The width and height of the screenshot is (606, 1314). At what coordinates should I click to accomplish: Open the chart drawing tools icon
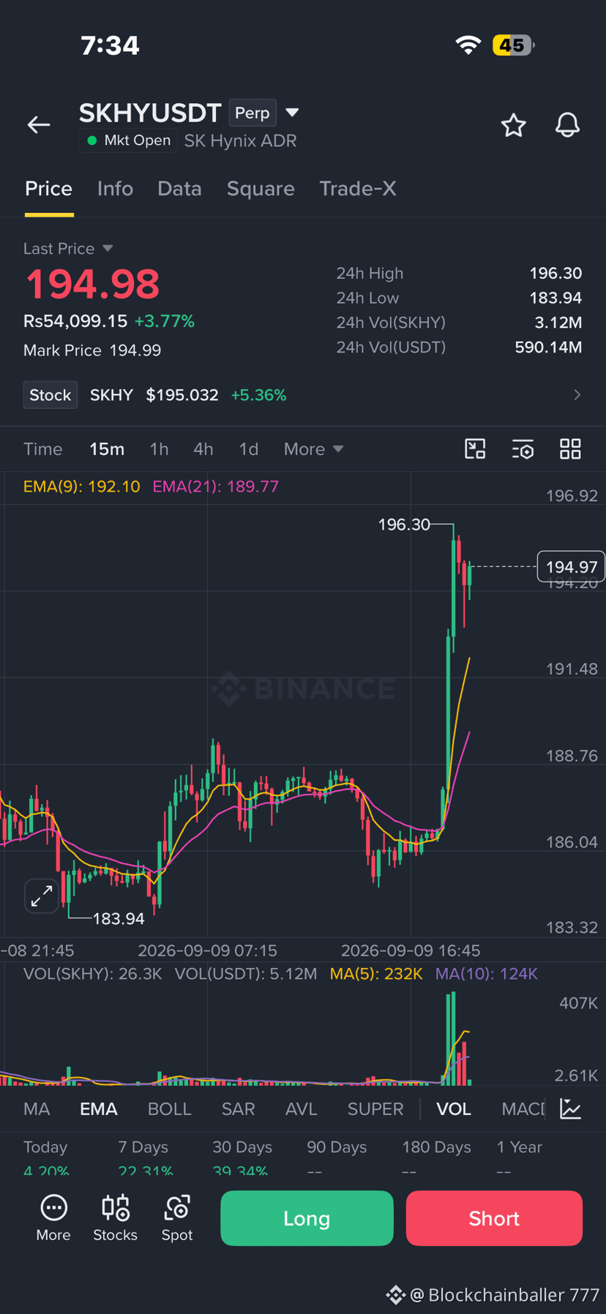click(x=476, y=449)
